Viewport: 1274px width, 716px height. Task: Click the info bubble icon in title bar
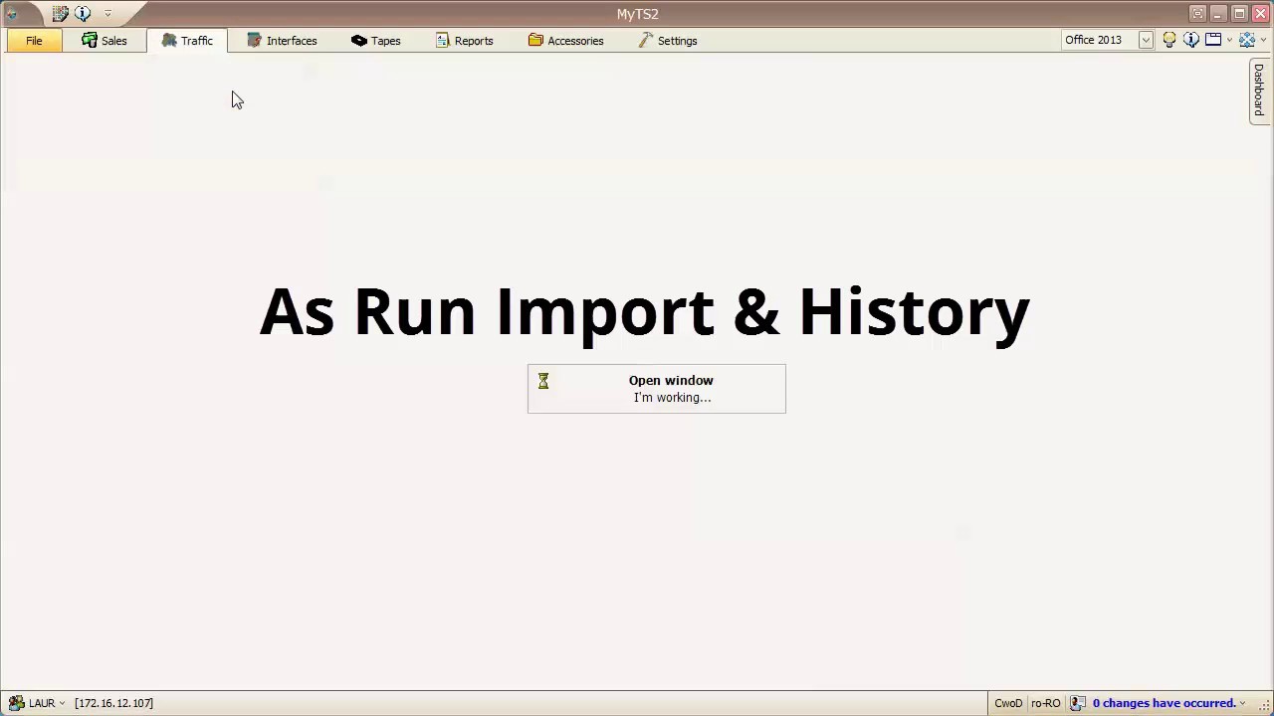(83, 14)
